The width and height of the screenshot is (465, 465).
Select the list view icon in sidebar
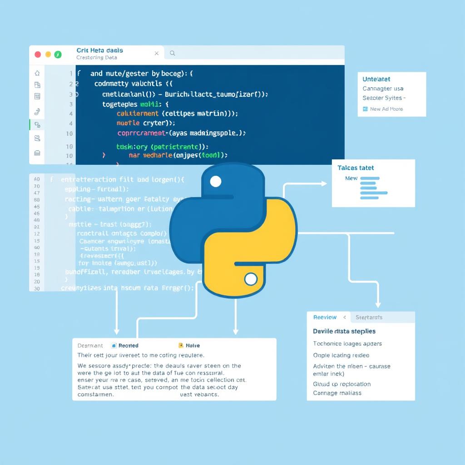point(37,96)
